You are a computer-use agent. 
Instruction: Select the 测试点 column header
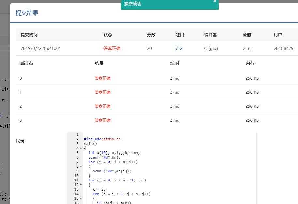26,63
